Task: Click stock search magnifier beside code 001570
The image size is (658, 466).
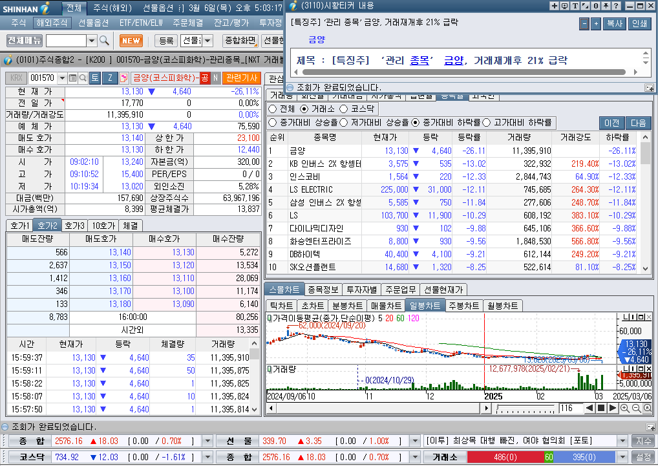Action: [83, 78]
